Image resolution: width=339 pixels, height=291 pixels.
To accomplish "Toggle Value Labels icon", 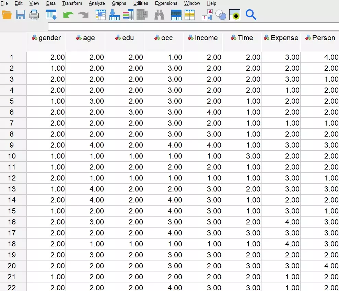I will coord(207,15).
